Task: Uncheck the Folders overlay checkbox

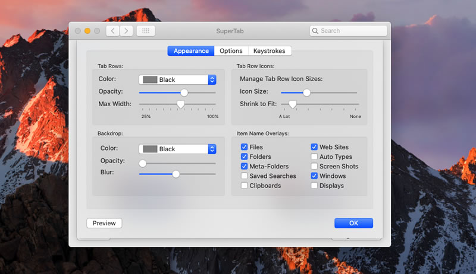Action: 244,157
